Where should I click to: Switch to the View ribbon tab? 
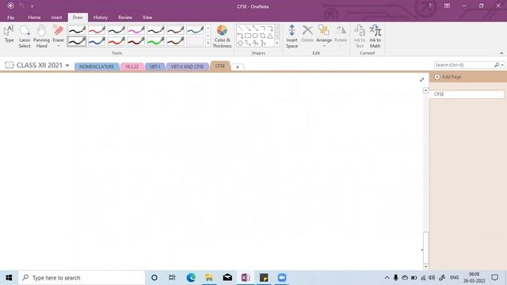click(x=147, y=17)
